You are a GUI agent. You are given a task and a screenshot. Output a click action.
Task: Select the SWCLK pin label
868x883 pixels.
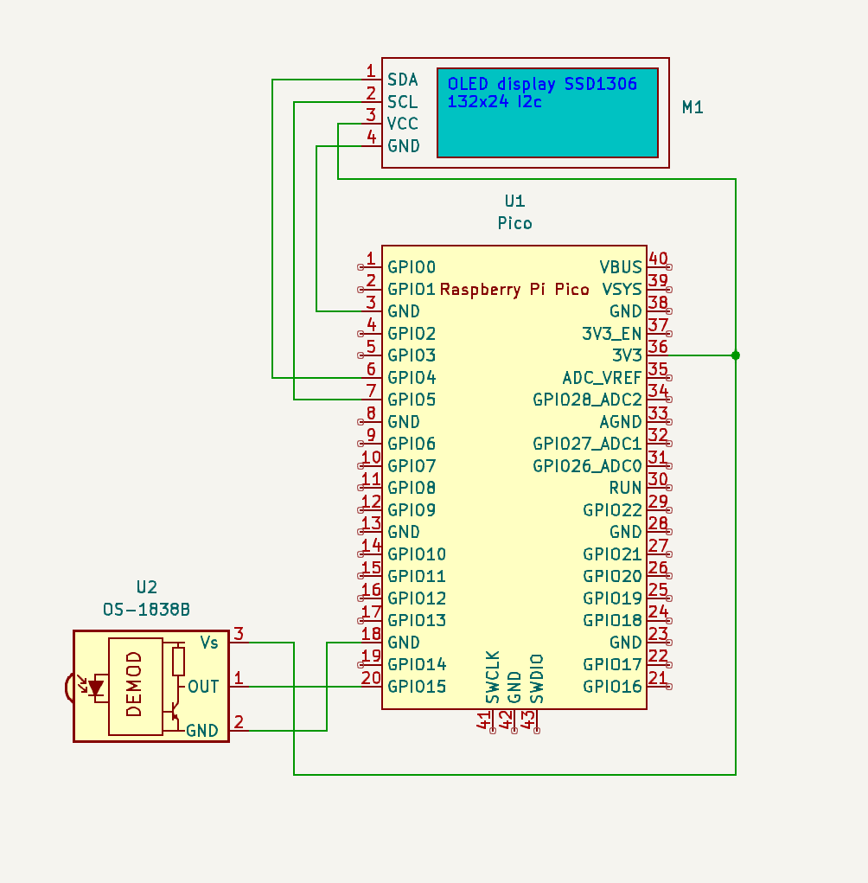point(493,677)
